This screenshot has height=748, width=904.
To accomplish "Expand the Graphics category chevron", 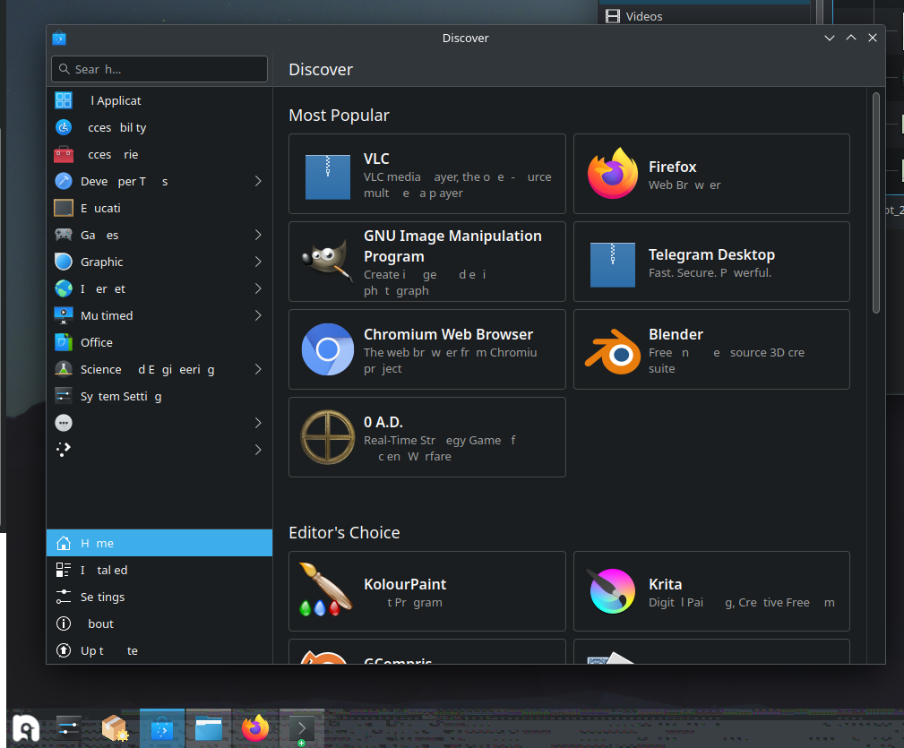I will [258, 262].
